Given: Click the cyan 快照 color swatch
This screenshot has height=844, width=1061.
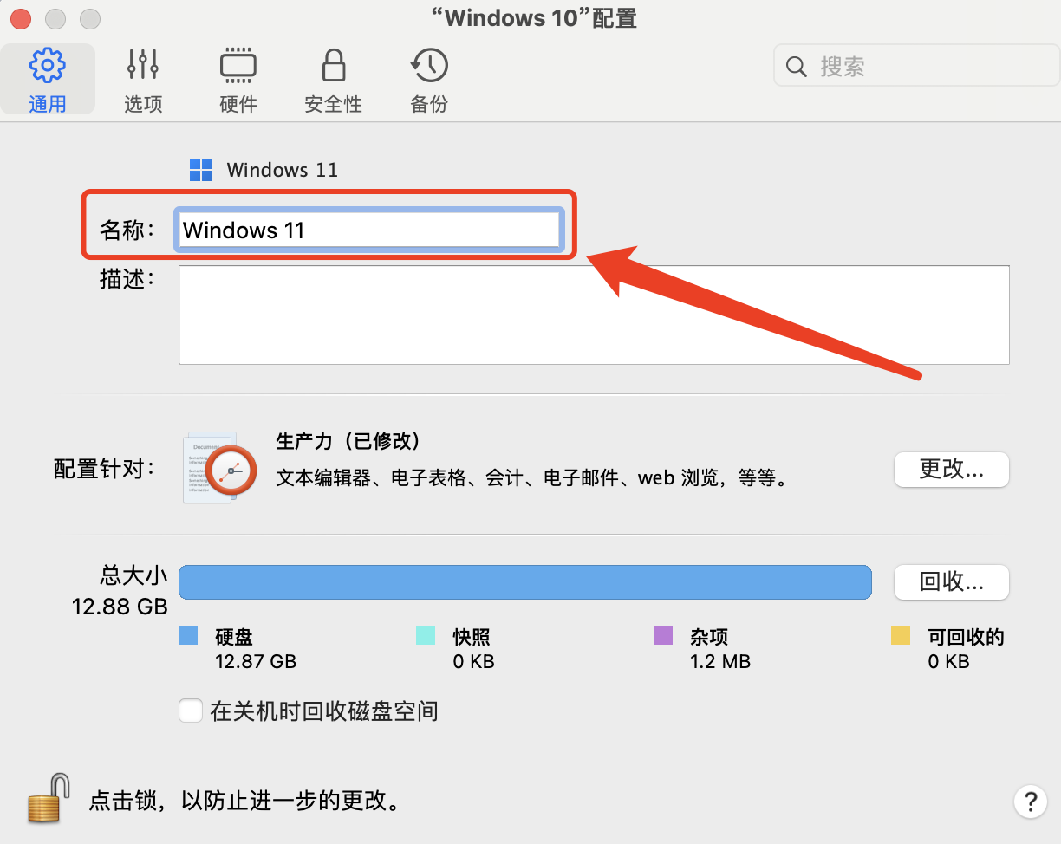Looking at the screenshot, I should (x=426, y=635).
